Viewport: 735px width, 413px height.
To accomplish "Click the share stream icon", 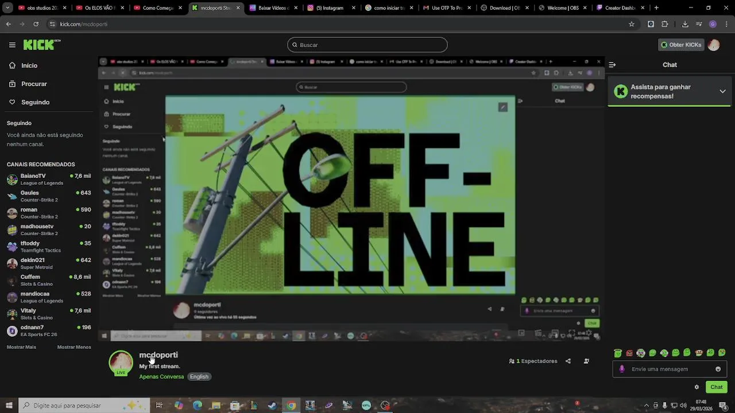I will pyautogui.click(x=568, y=361).
